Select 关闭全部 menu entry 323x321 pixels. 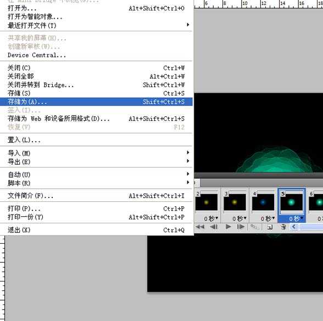click(97, 76)
